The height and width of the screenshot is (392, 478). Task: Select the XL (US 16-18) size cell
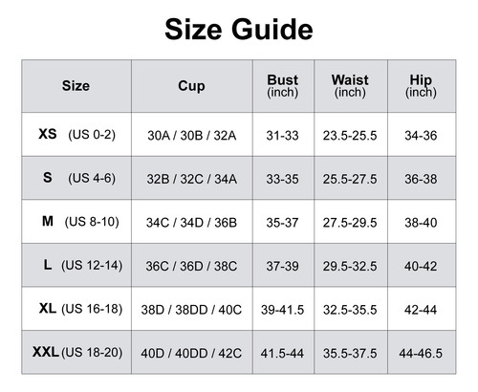point(76,309)
